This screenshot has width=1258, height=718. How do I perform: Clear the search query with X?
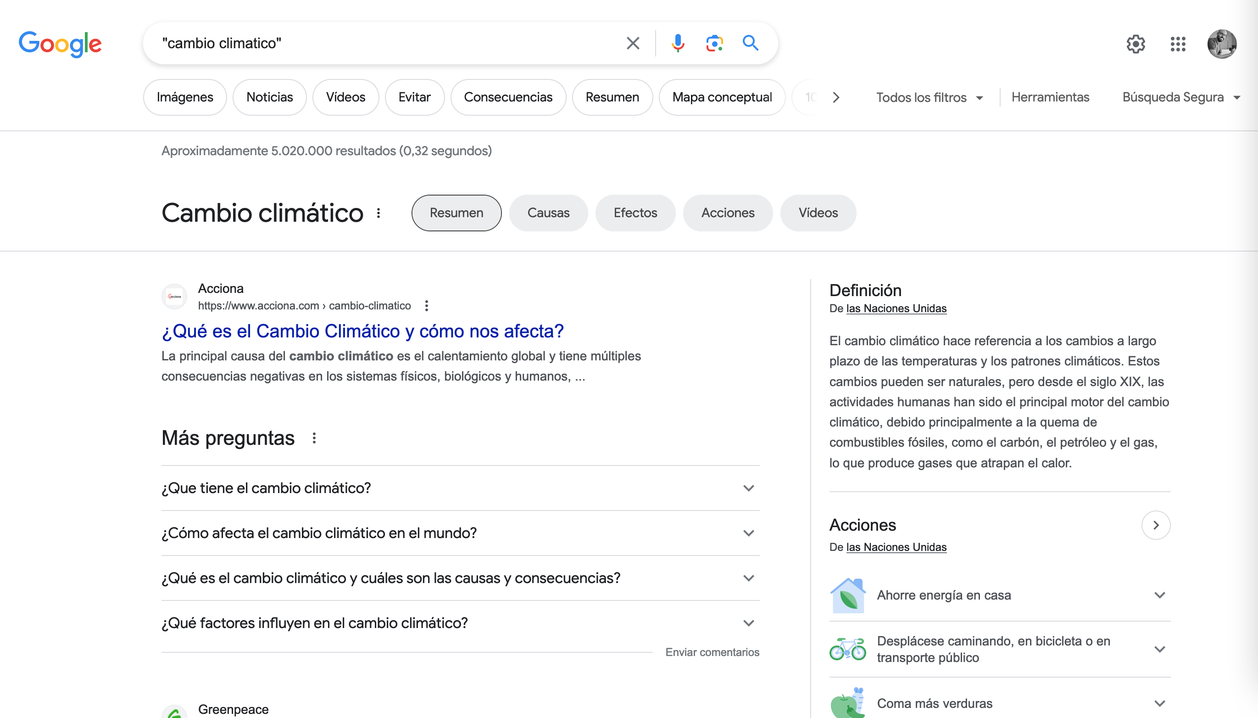[633, 44]
